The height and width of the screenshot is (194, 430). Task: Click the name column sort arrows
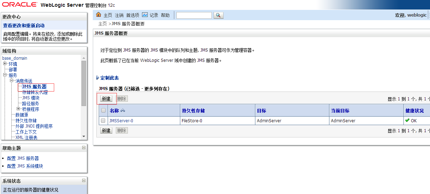click(123, 111)
